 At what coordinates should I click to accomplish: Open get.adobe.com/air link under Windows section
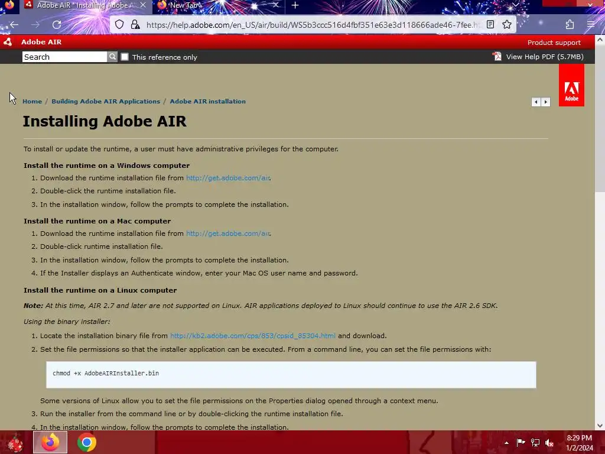(227, 178)
